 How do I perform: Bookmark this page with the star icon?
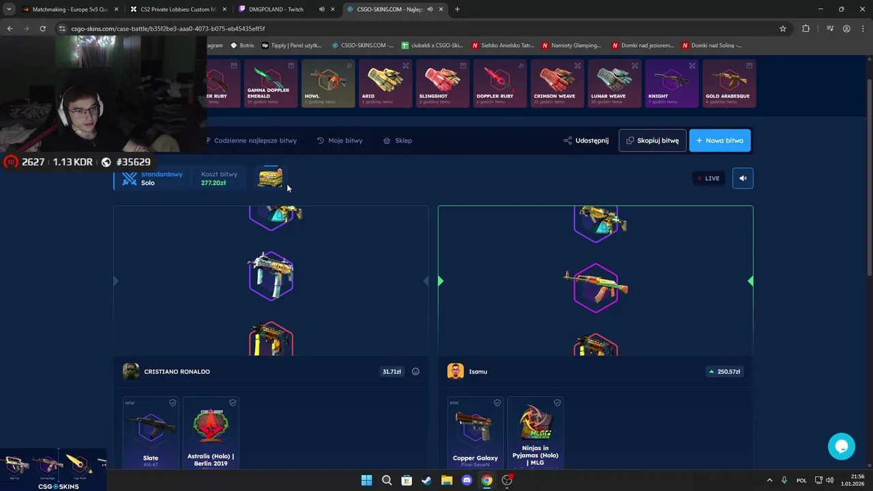click(x=783, y=29)
